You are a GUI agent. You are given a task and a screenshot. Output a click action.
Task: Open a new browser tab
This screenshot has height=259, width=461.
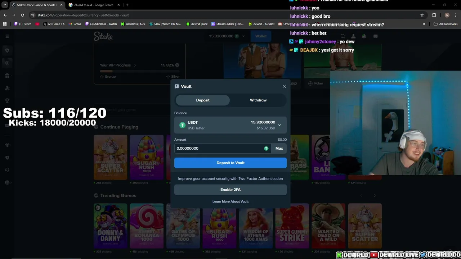pyautogui.click(x=127, y=5)
